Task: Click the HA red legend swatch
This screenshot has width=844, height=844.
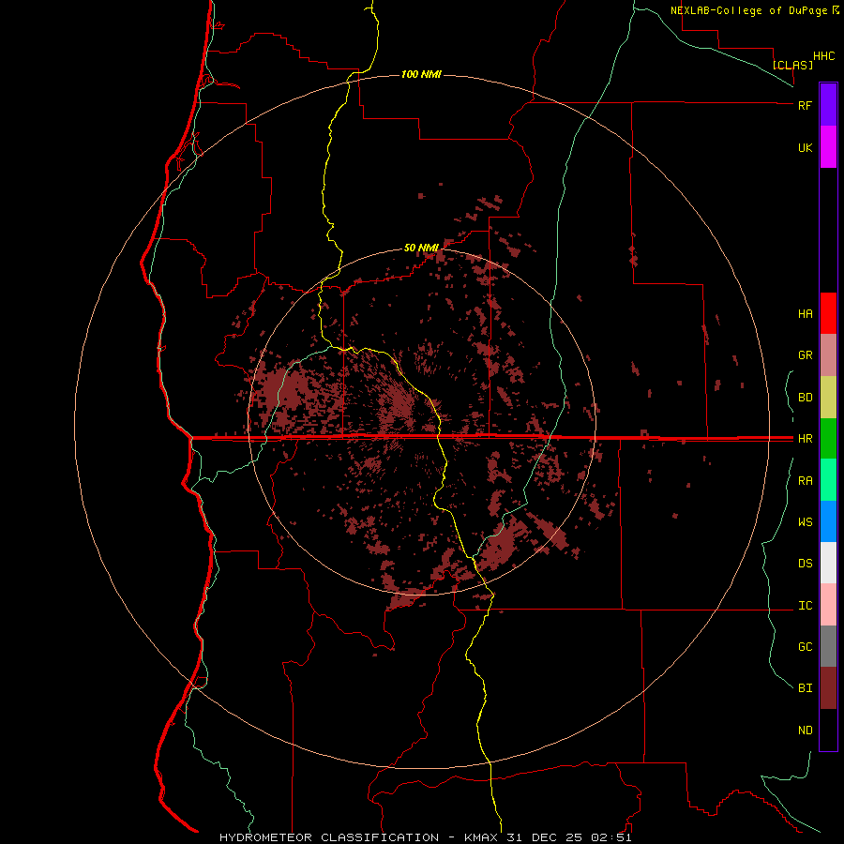Action: click(x=828, y=313)
